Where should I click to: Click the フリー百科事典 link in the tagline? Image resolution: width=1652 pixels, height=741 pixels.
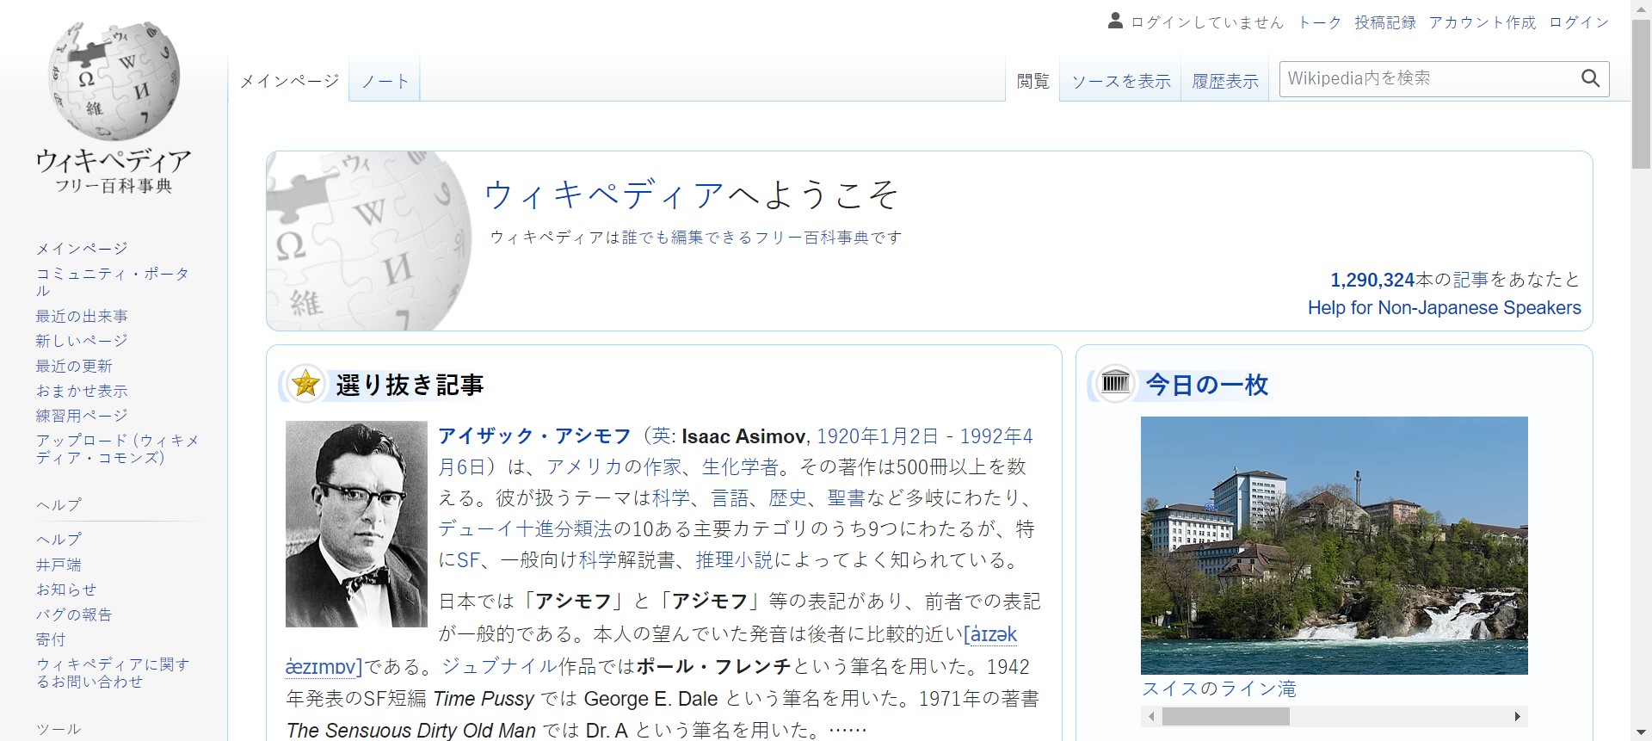pos(812,238)
